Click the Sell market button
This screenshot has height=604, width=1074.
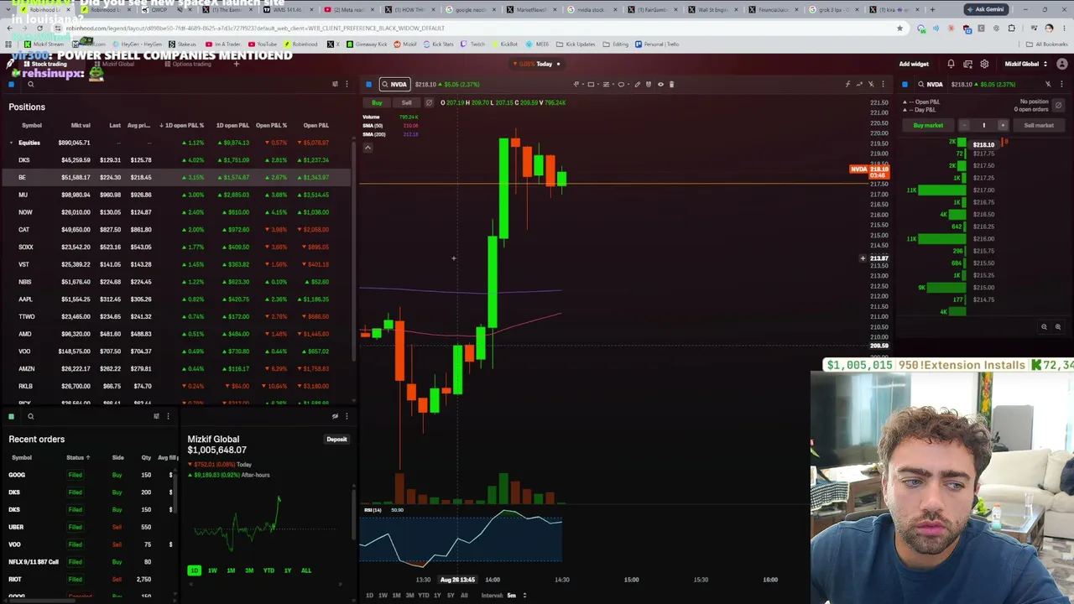pyautogui.click(x=1039, y=125)
